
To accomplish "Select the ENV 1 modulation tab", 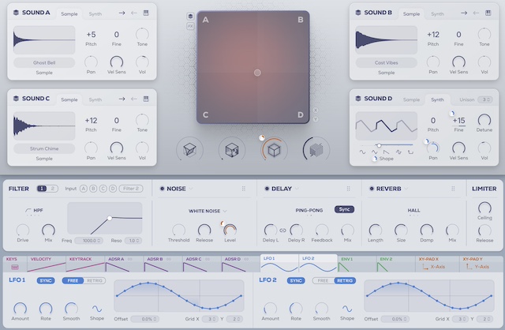I will click(x=346, y=259).
